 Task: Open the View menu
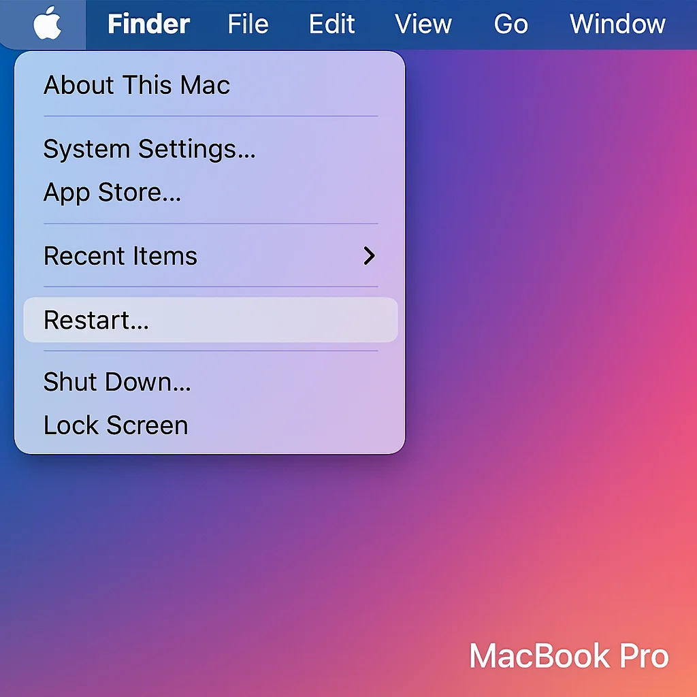click(423, 24)
